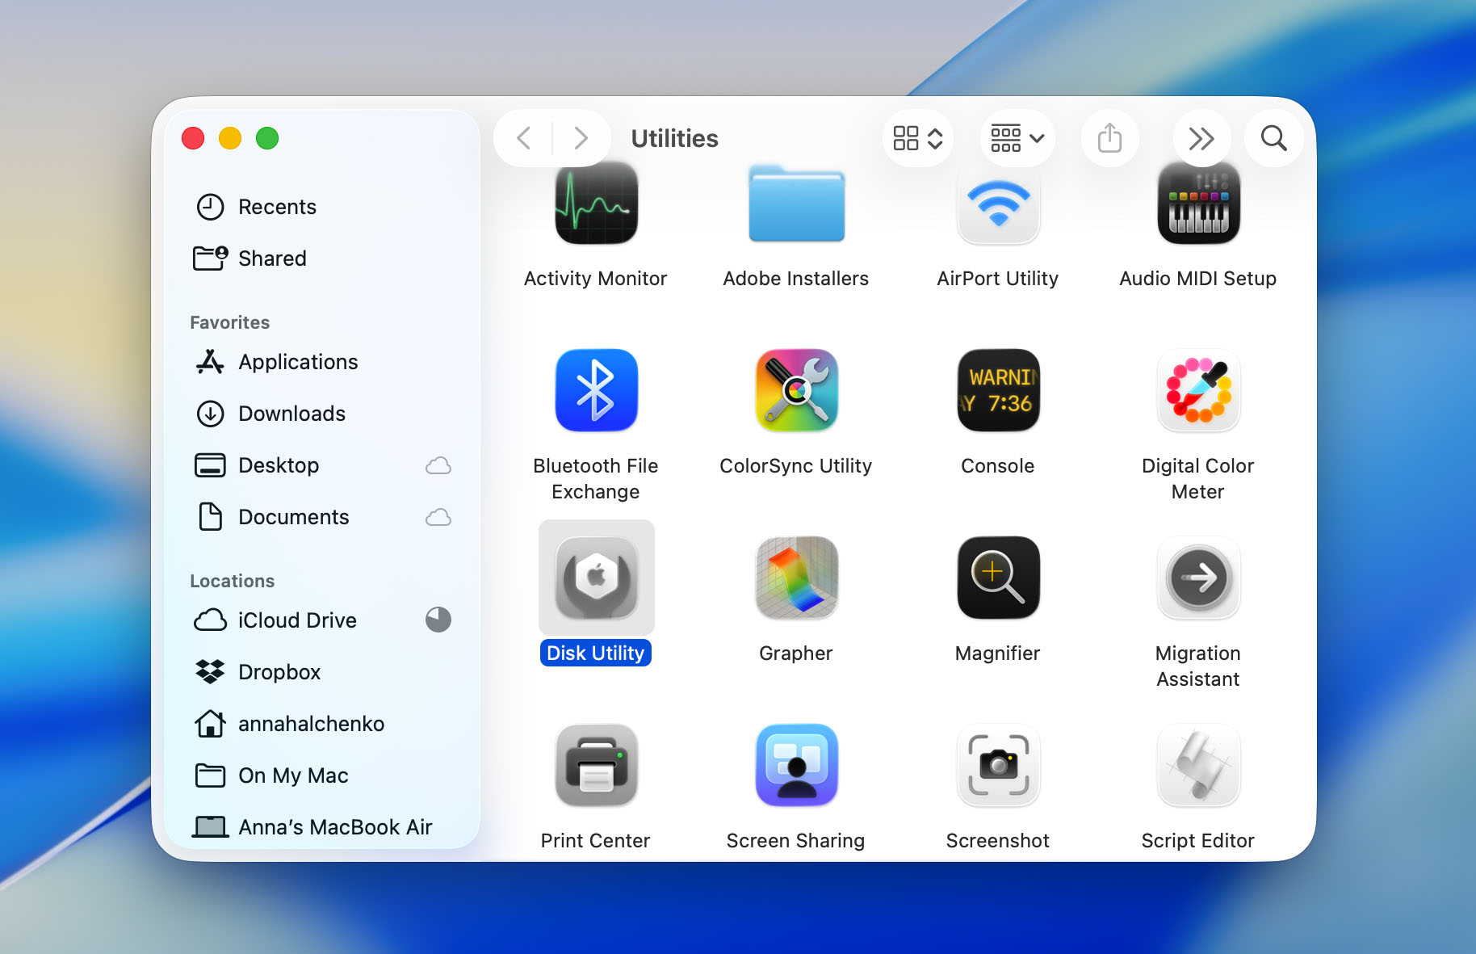Open Anna's MacBook Air location

[323, 827]
